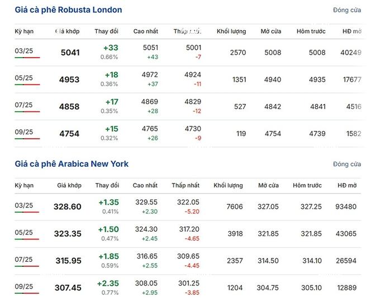380x301 pixels.
Task: Click Robusta table Thay đổi column header
Action: point(106,31)
